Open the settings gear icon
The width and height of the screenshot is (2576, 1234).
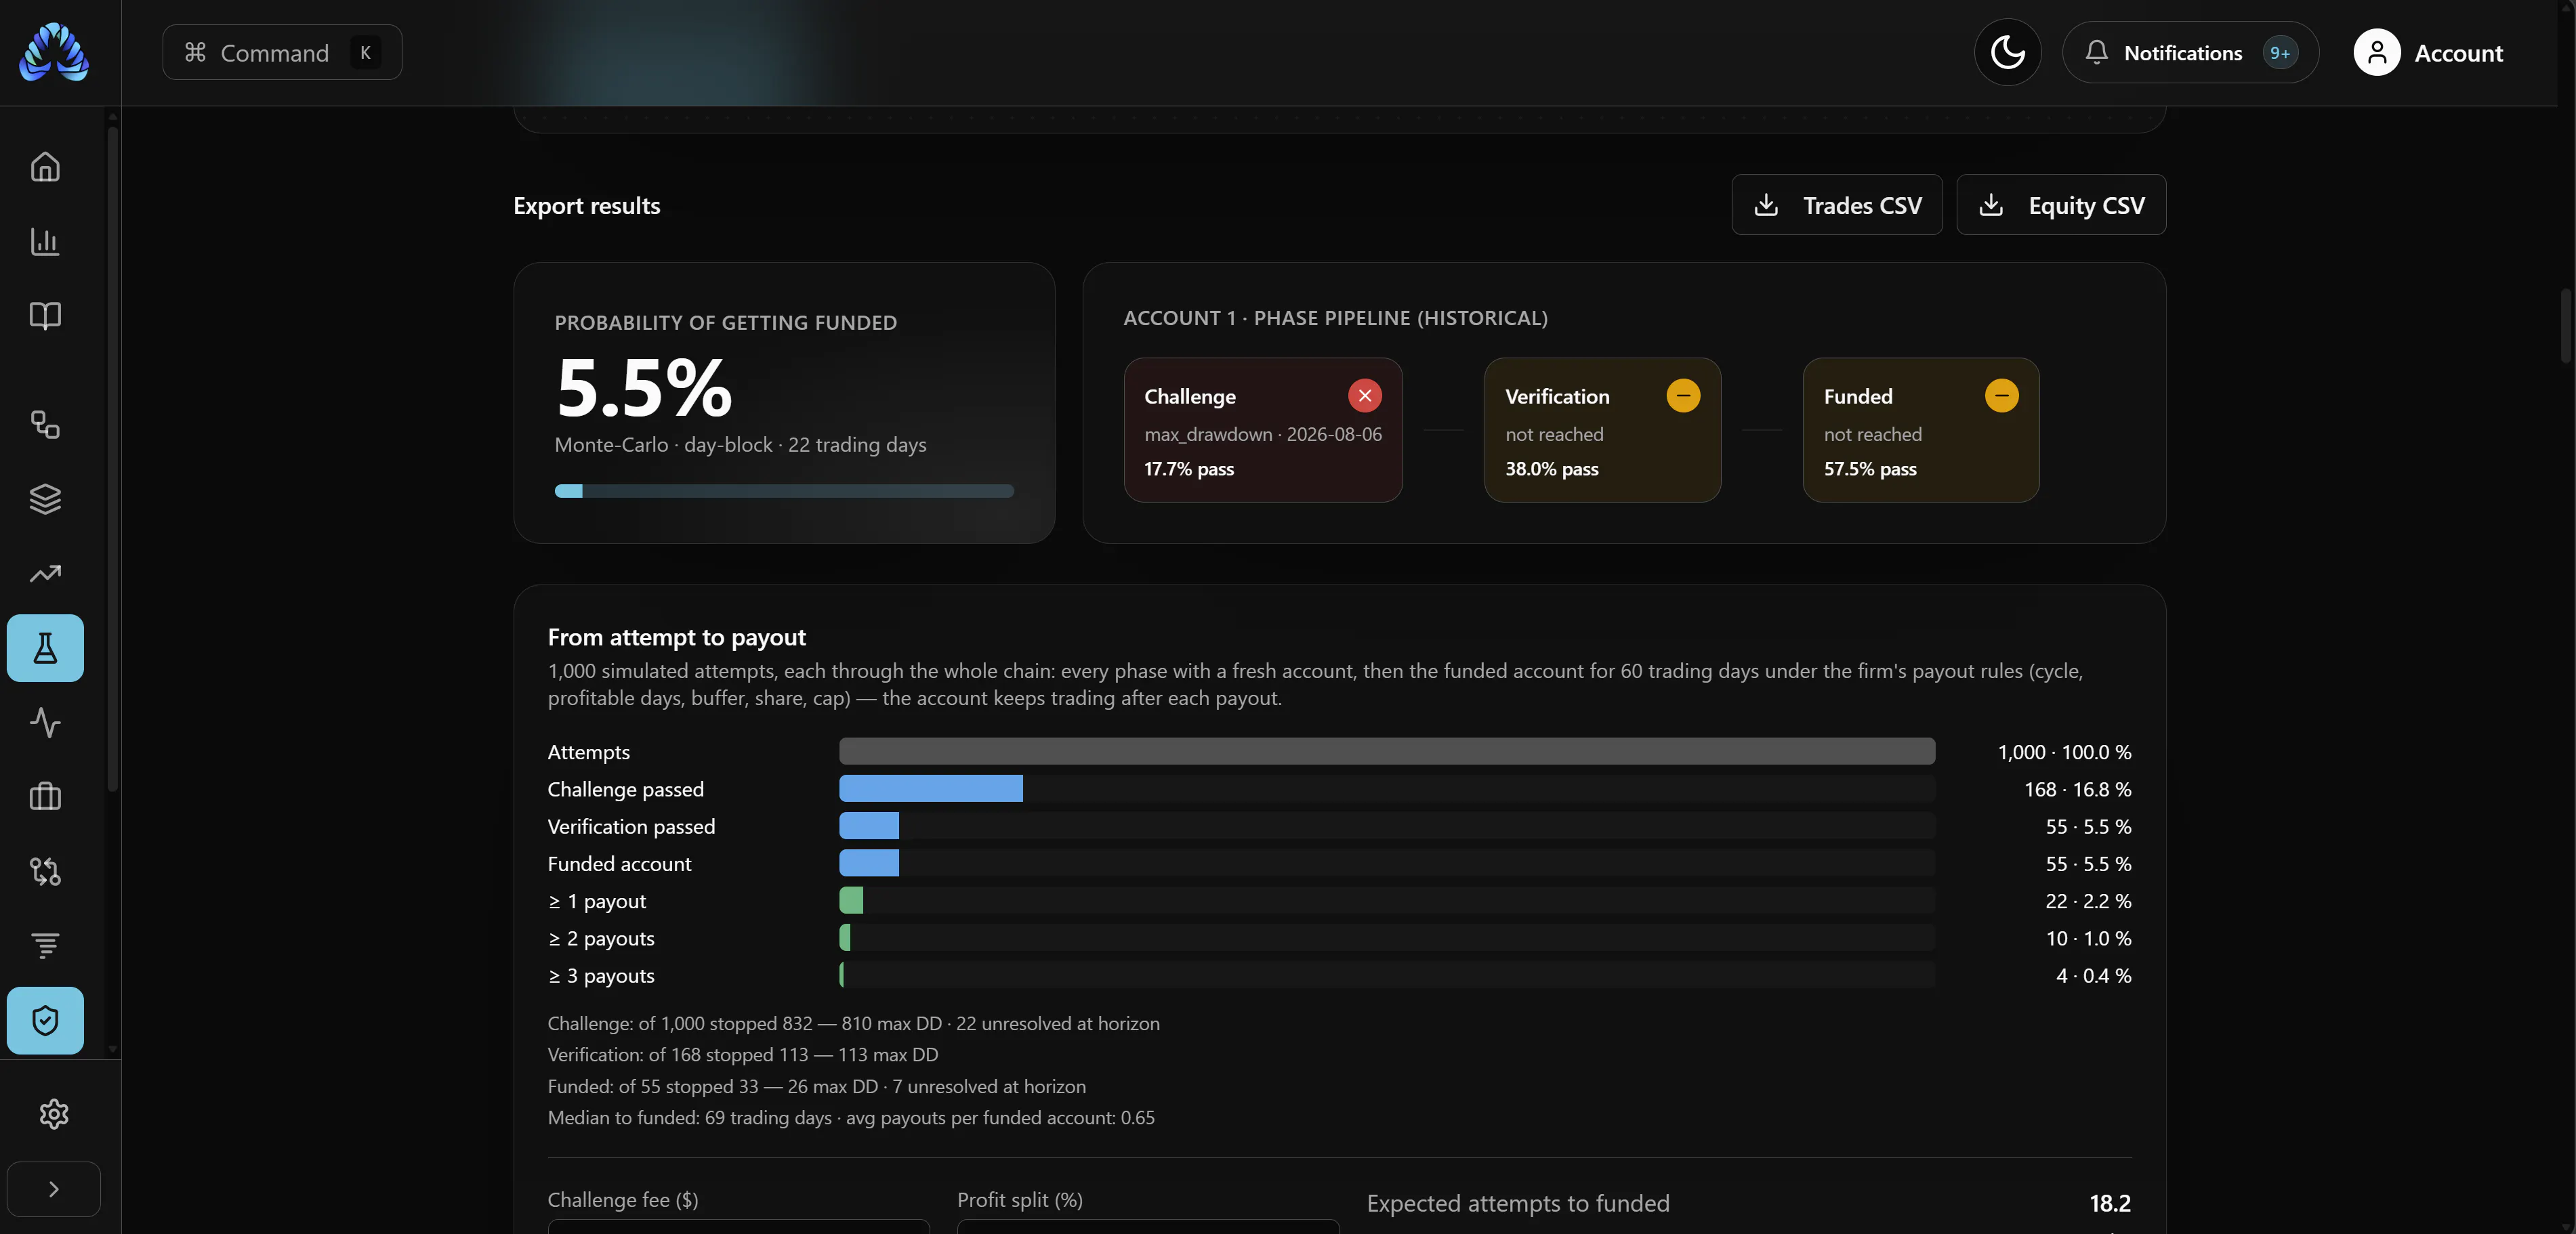[x=54, y=1113]
